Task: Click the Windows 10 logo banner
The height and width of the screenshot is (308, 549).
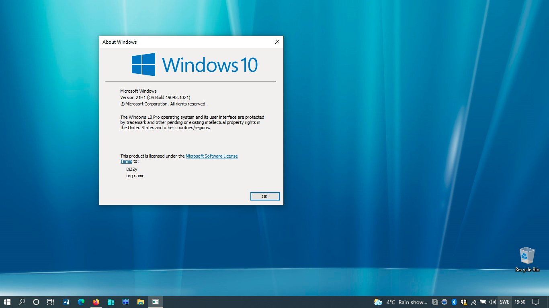Action: [x=195, y=65]
